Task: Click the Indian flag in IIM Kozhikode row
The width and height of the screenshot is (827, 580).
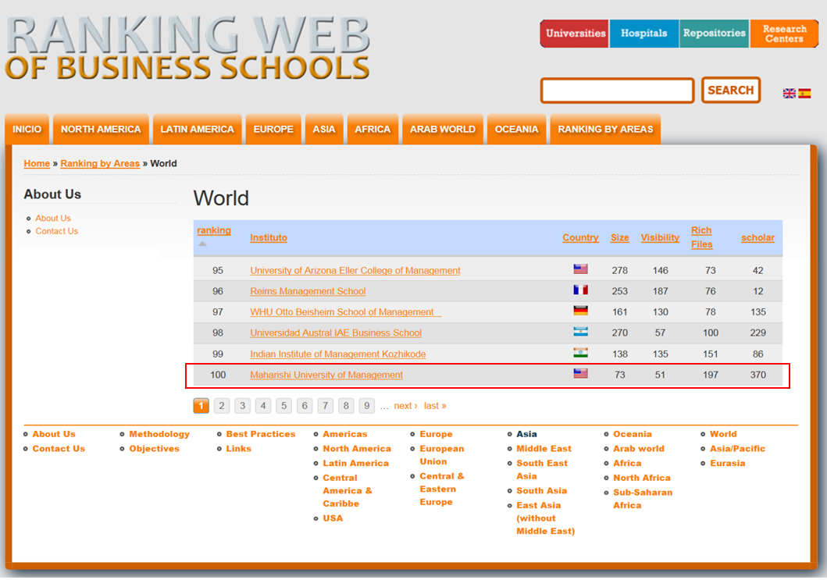Action: (x=580, y=354)
